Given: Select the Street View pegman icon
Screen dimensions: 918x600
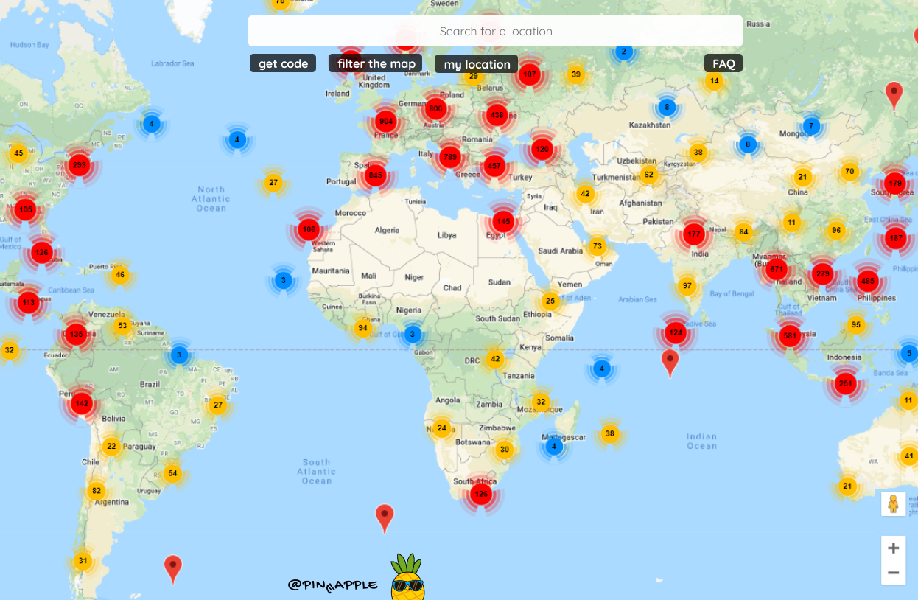Looking at the screenshot, I should coord(893,504).
